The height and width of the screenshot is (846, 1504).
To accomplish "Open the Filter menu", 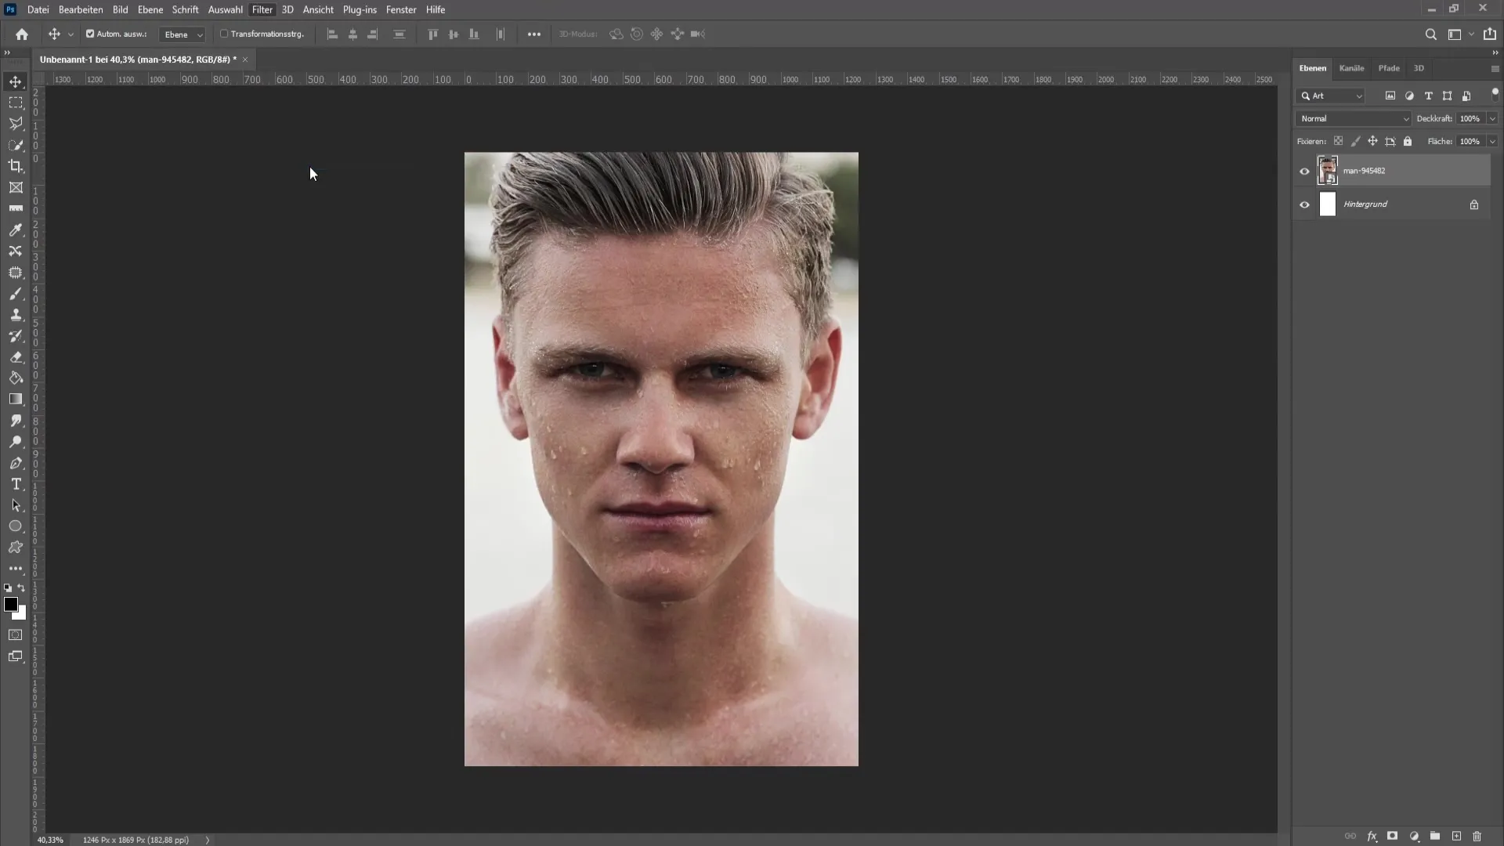I will (x=262, y=9).
